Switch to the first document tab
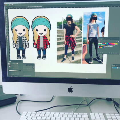120x120 pixels. click(17, 7)
